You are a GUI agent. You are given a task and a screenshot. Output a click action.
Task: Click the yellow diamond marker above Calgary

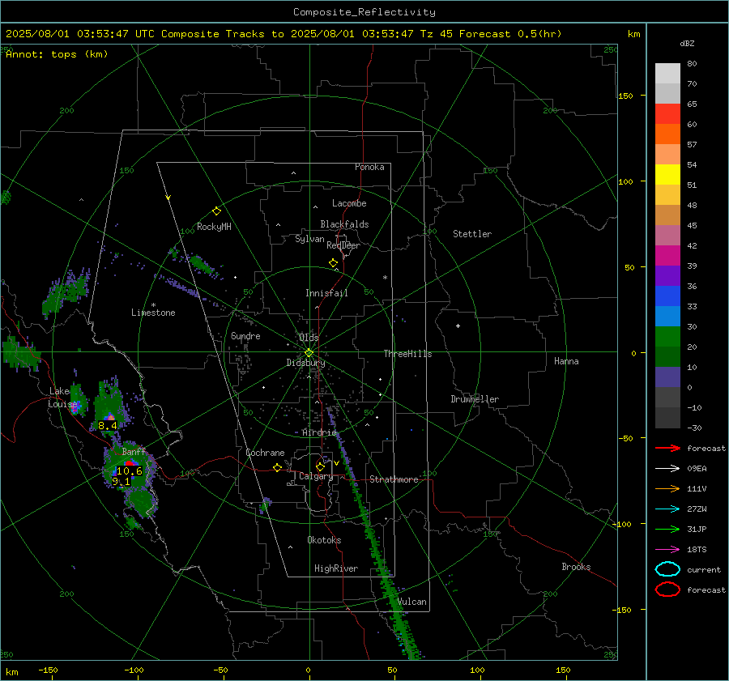(x=320, y=466)
